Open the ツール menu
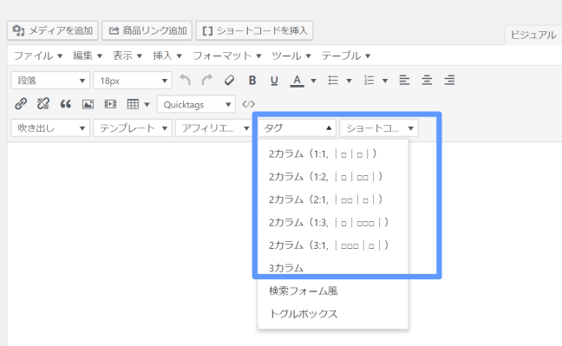 [x=291, y=55]
